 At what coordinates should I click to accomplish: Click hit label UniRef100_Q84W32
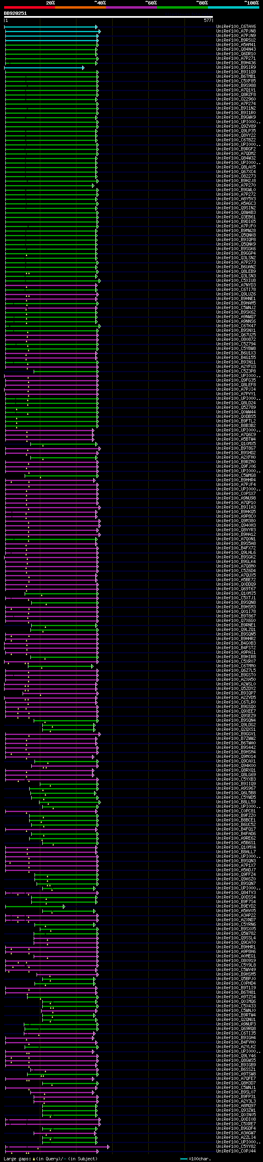coord(236,158)
